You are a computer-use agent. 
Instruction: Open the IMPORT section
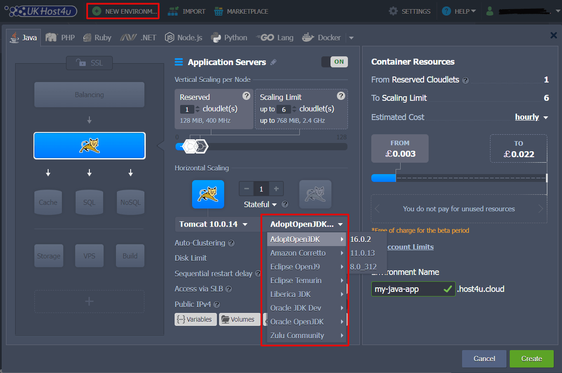tap(187, 11)
